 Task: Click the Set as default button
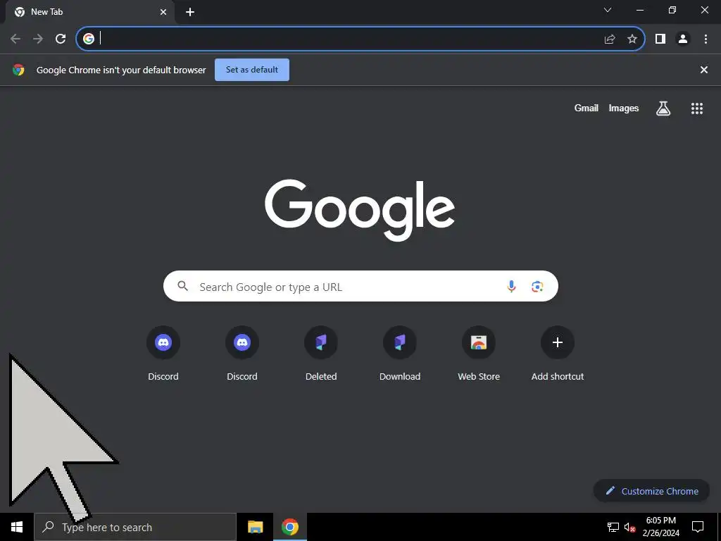click(252, 70)
